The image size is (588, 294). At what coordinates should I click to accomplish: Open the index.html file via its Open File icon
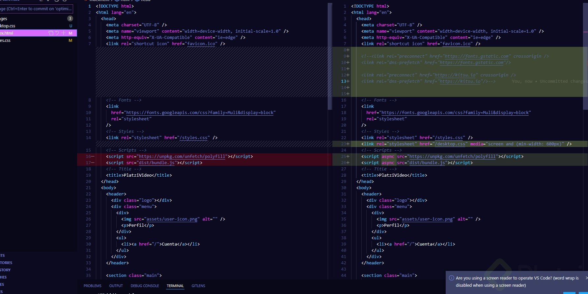(x=51, y=33)
